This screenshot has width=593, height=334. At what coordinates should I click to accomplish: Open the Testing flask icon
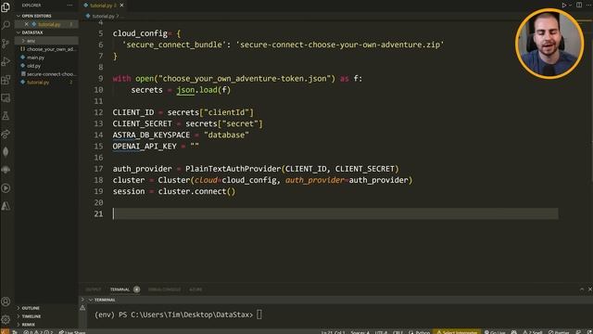click(6, 116)
